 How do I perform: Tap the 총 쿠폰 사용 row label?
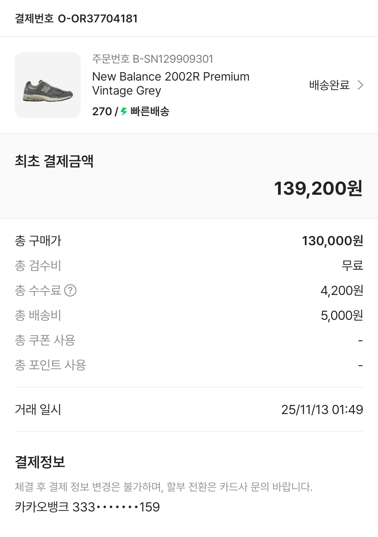(45, 340)
